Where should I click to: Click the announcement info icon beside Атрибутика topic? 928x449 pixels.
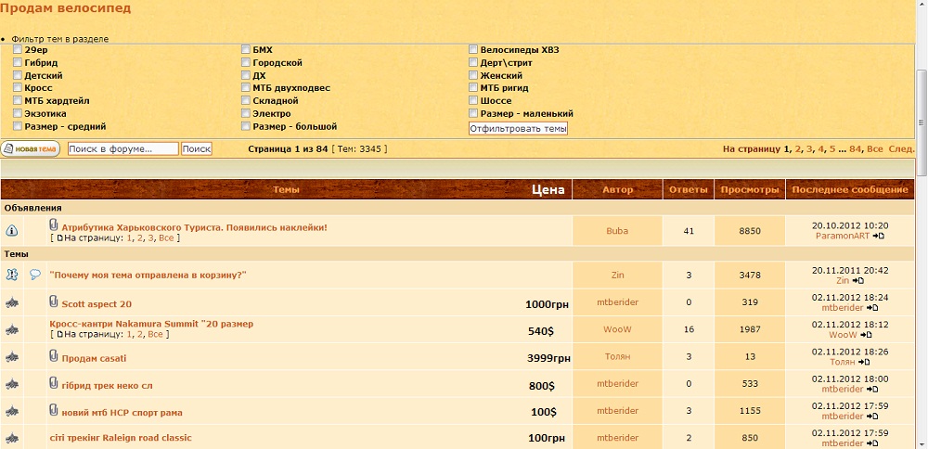click(12, 231)
